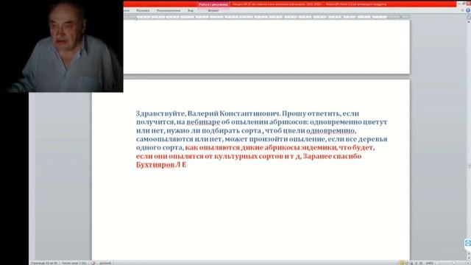
Task: Click the word Здравствуйте in the document
Action: 161,113
